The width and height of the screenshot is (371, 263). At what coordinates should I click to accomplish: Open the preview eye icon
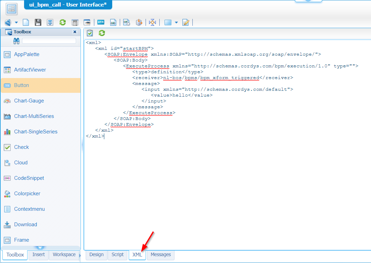(87, 22)
